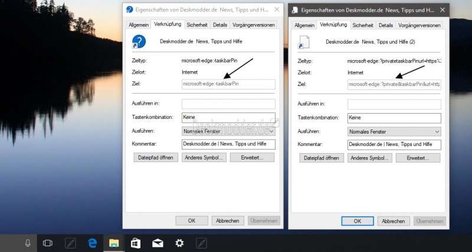Close the right properties dialog
The height and width of the screenshot is (252, 472).
click(x=442, y=10)
